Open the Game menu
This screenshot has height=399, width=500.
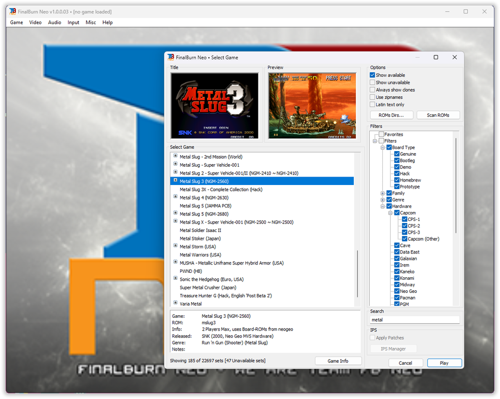16,22
